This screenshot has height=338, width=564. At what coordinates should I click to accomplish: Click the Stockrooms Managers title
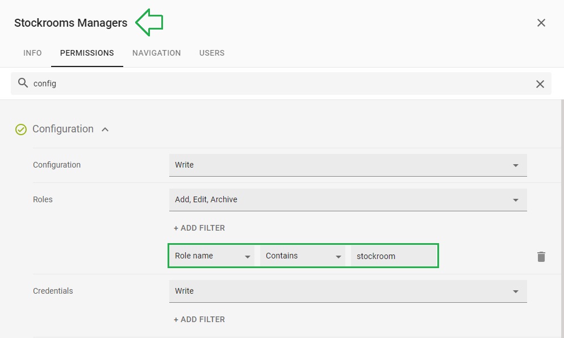pyautogui.click(x=71, y=23)
